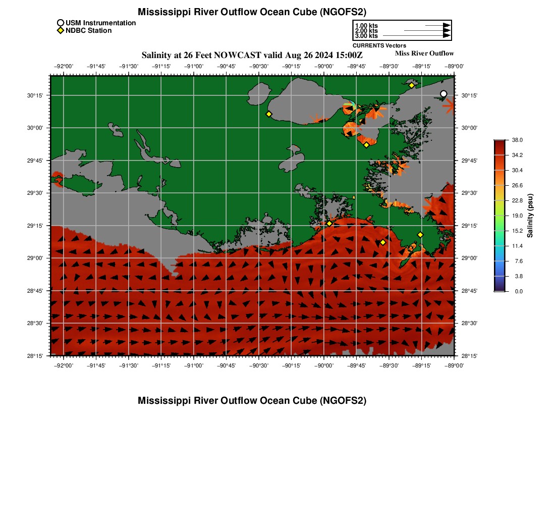555x530 pixels.
Task: Select the northernmost NDBC diamond marker
Action: coord(412,85)
